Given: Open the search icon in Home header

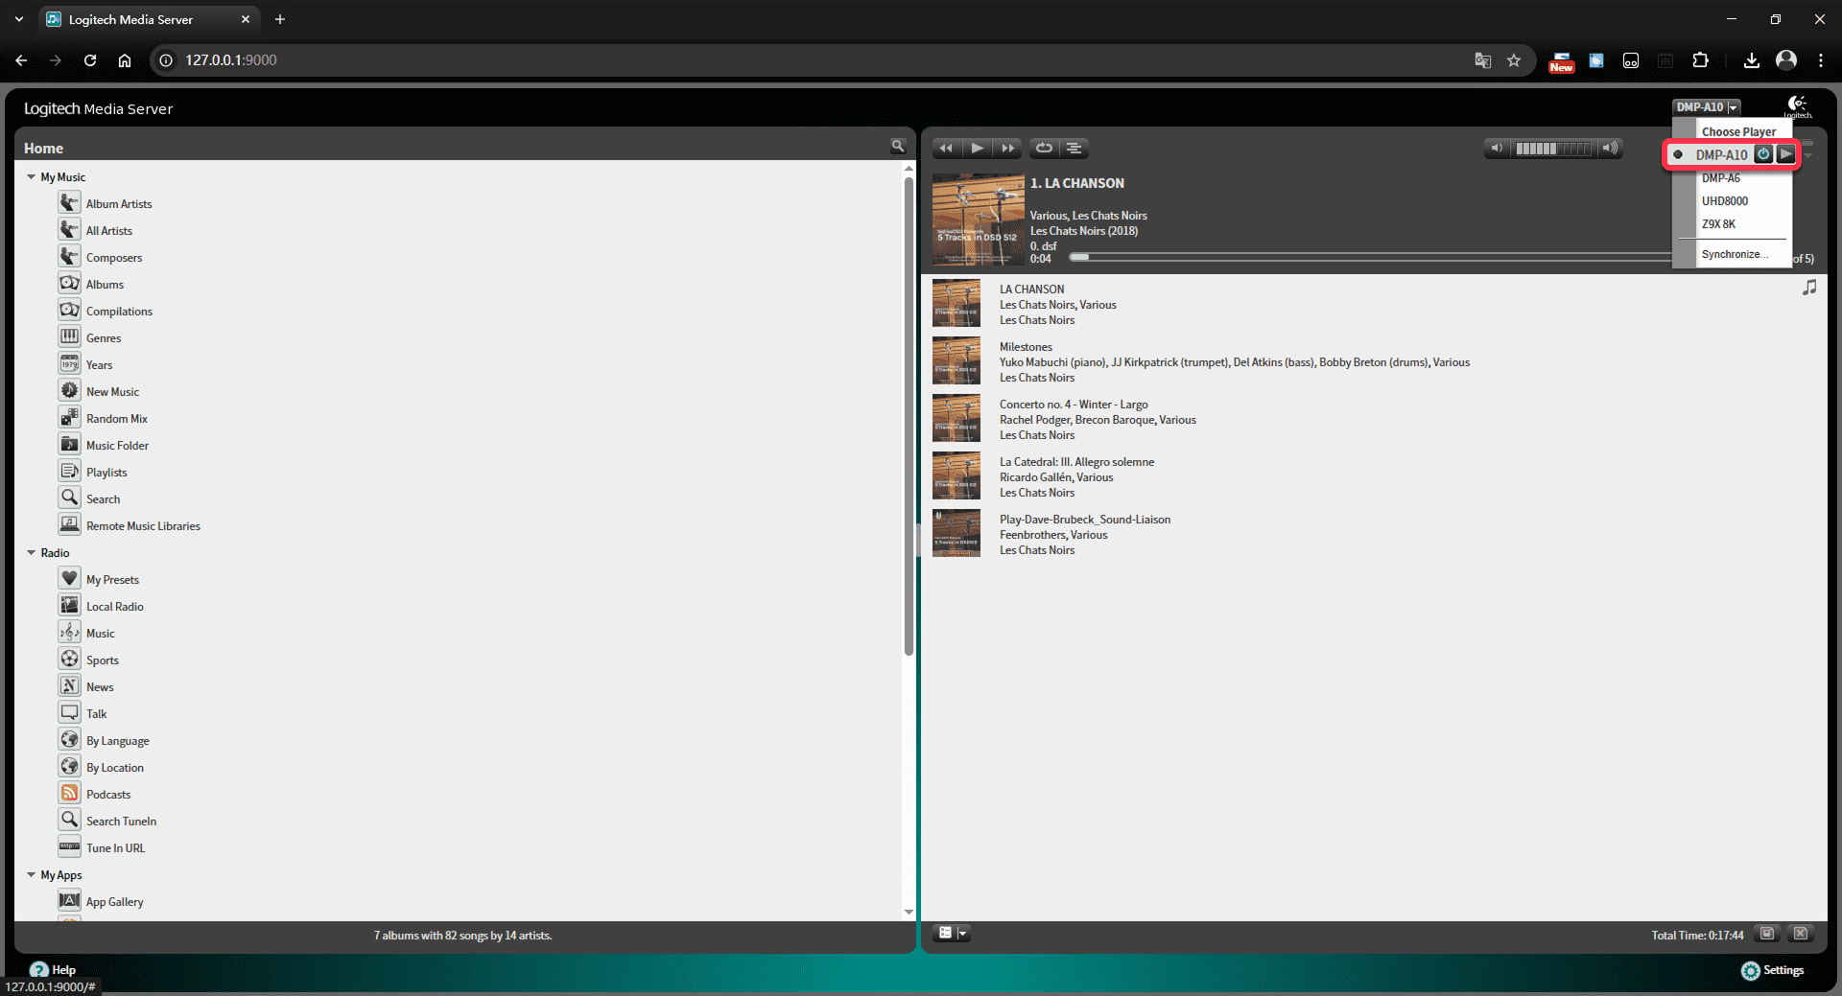Looking at the screenshot, I should click(x=898, y=147).
